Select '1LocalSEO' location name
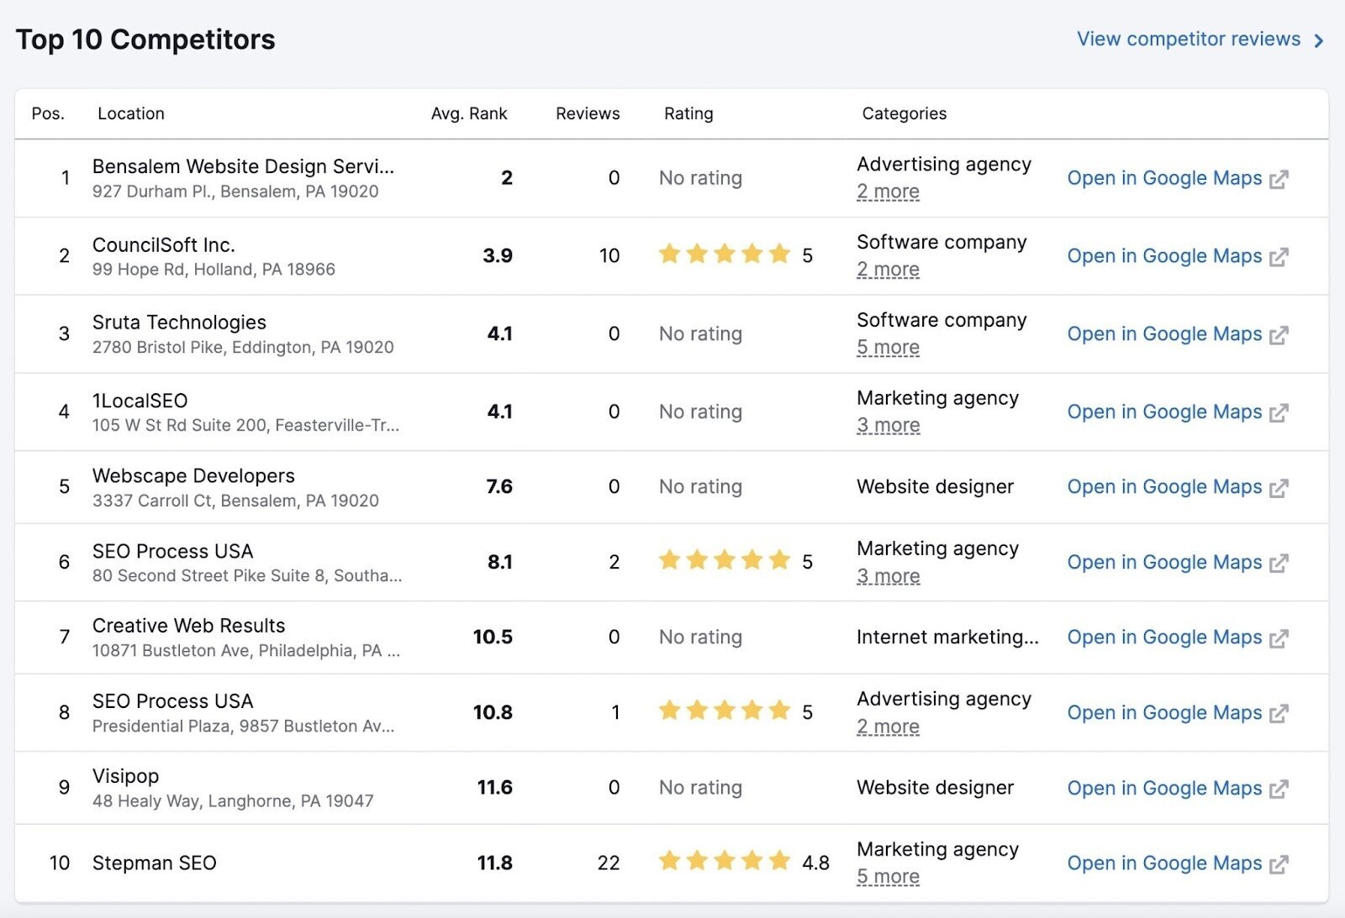 click(140, 401)
